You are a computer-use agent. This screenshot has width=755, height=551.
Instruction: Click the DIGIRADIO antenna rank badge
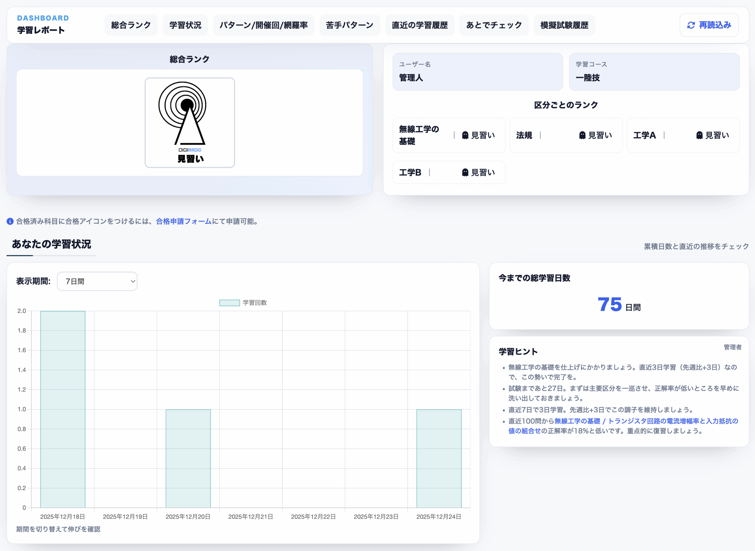190,122
